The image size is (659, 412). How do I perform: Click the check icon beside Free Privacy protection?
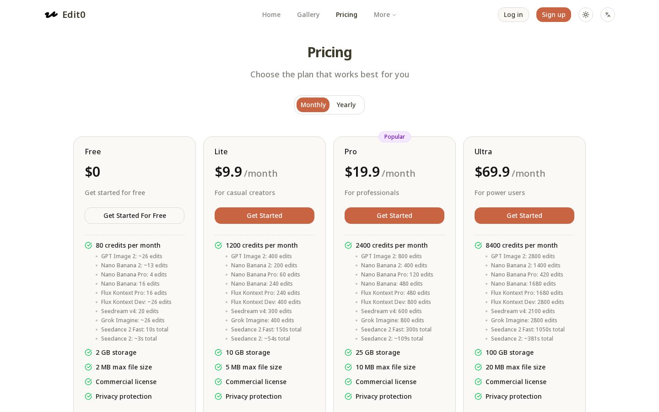point(88,396)
